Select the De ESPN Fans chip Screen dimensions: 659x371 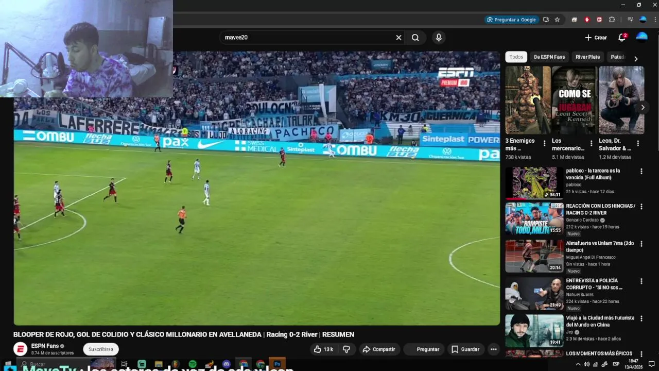549,57
